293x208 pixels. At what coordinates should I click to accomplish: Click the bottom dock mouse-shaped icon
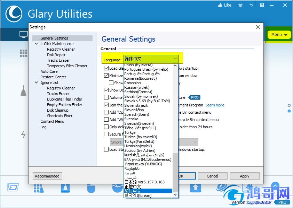click(91, 188)
